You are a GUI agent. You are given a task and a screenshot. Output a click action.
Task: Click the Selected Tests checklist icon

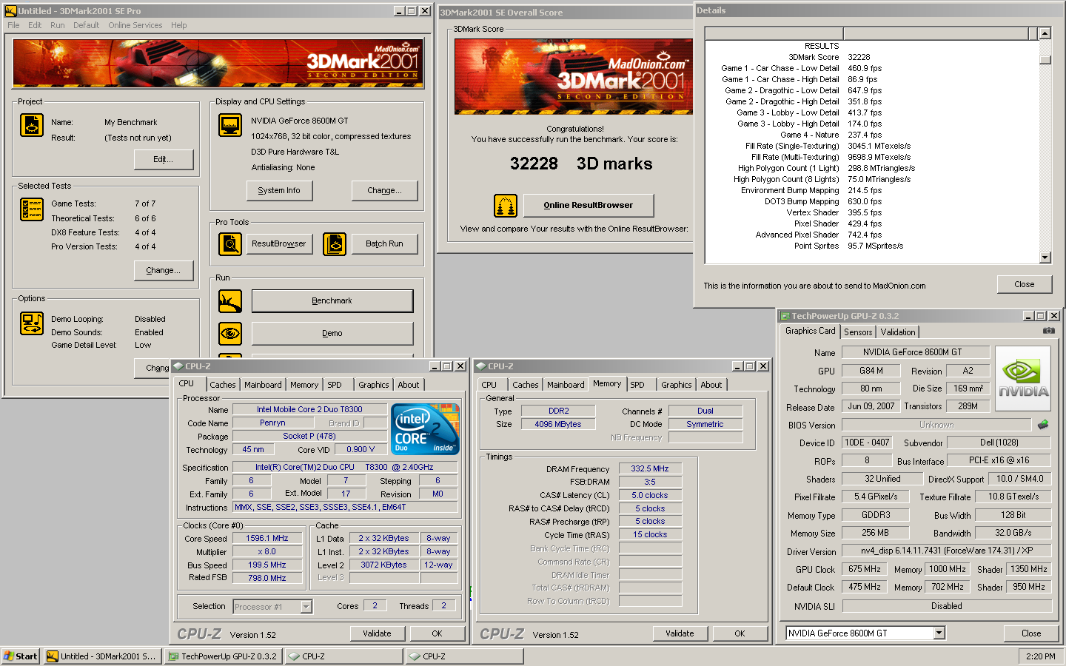pyautogui.click(x=32, y=209)
